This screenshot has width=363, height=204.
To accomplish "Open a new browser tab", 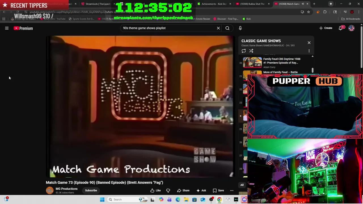I will pos(314,4).
